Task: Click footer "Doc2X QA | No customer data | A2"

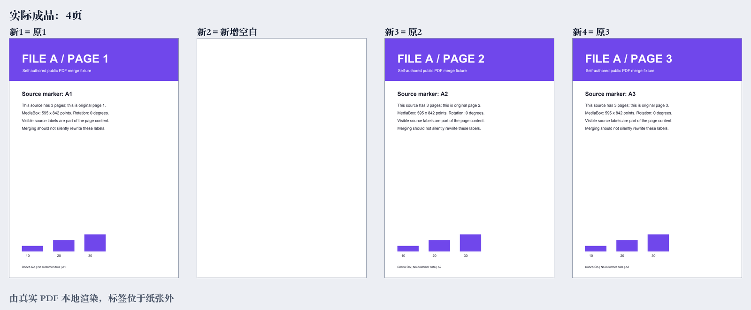Action: tap(419, 267)
